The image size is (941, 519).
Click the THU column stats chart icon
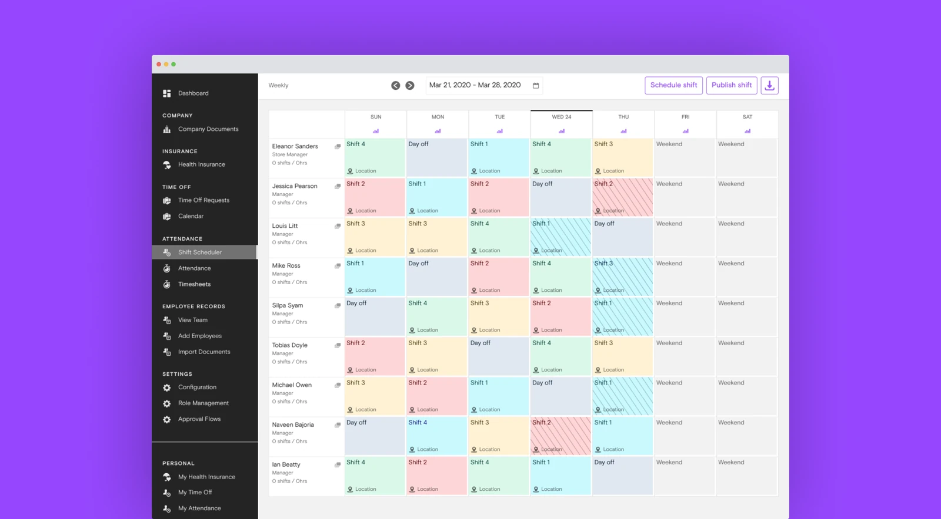tap(623, 131)
